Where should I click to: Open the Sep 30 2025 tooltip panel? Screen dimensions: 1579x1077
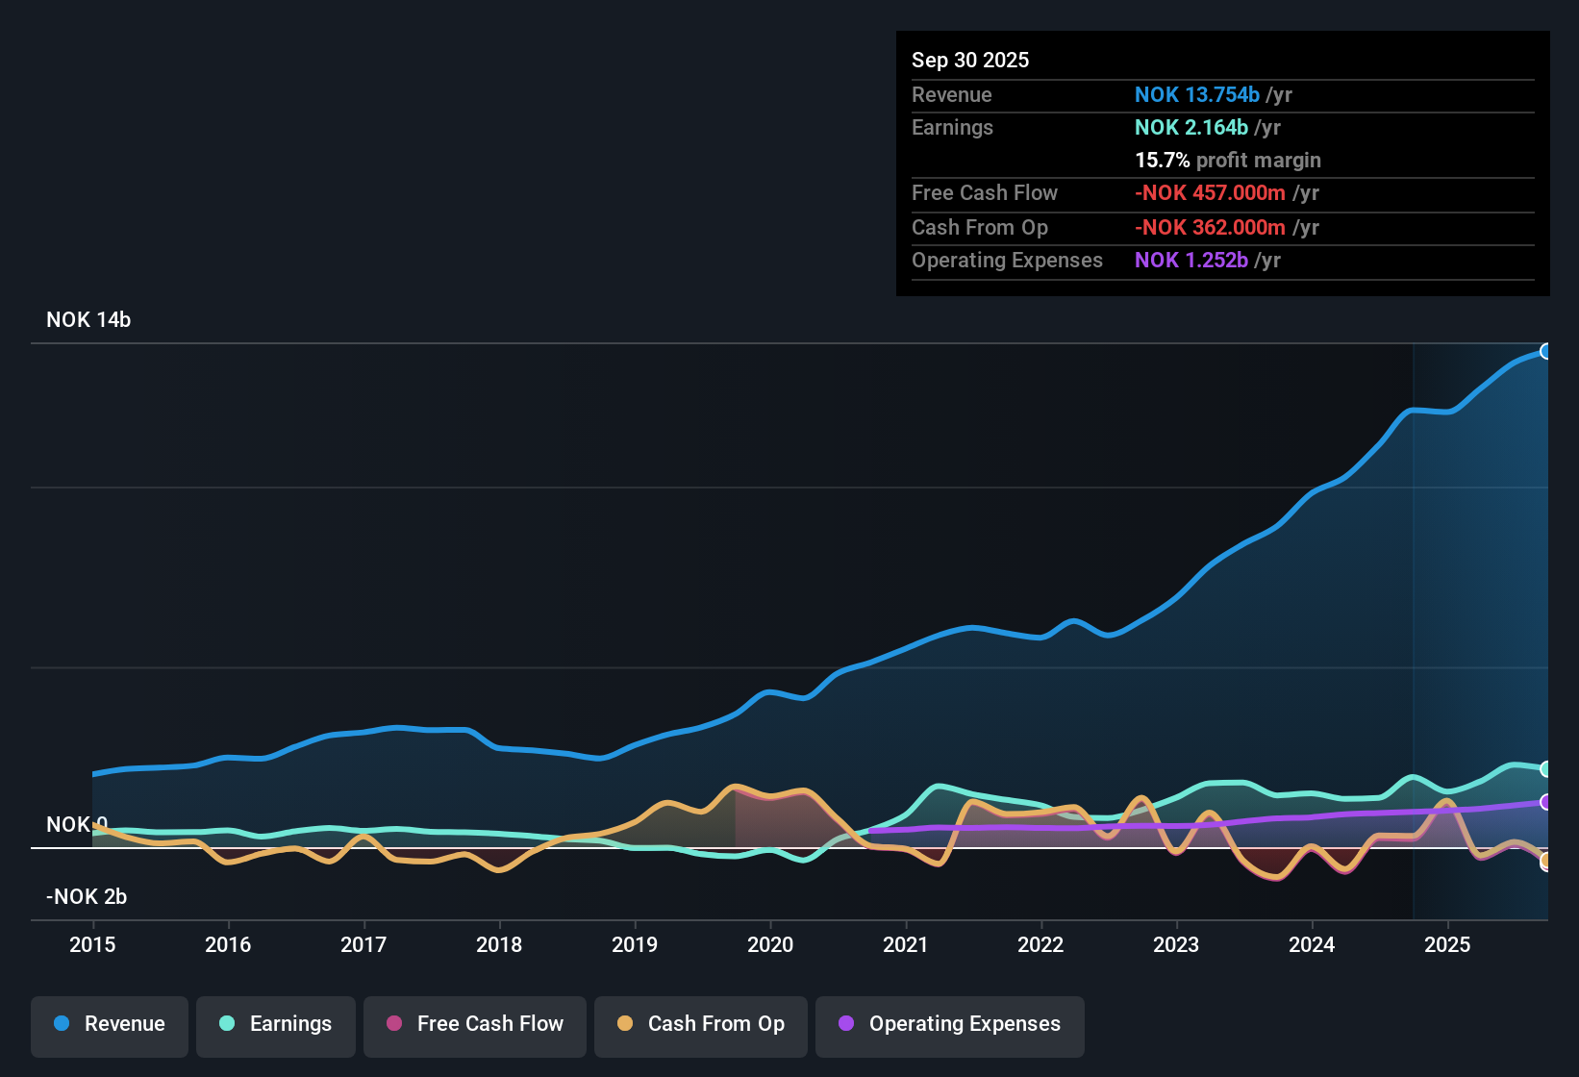(x=1221, y=163)
